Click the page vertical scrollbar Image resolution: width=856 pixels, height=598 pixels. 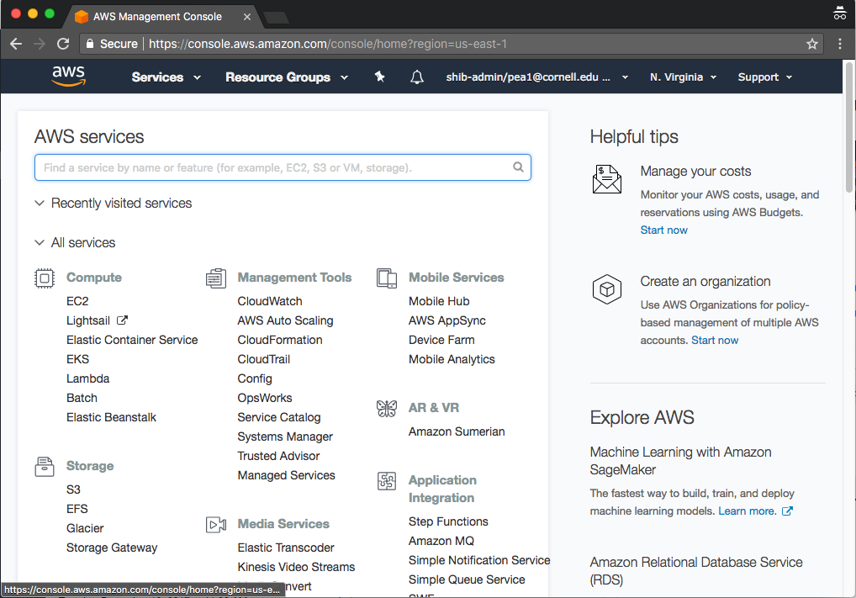(x=849, y=127)
